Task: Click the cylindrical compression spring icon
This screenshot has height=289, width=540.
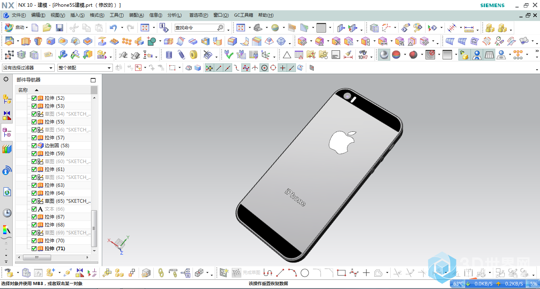Action: click(x=169, y=55)
